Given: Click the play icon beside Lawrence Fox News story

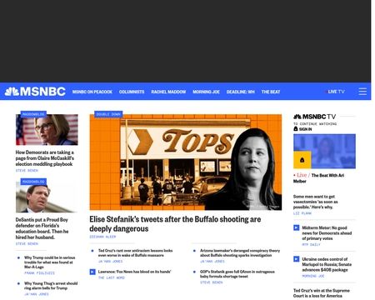Looking at the screenshot, I should (x=92, y=272).
